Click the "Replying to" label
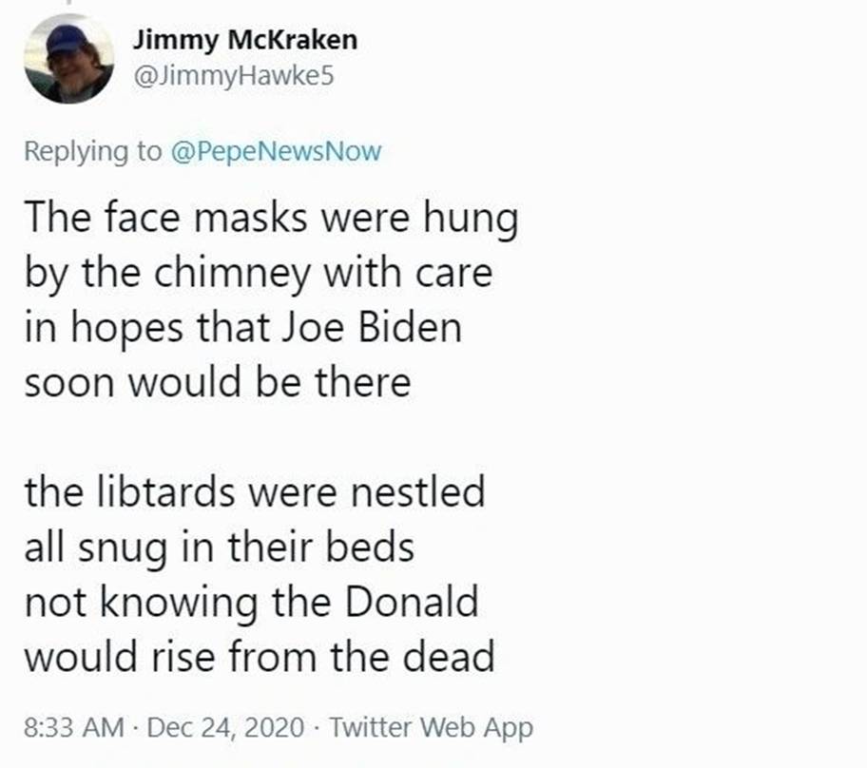This screenshot has height=768, width=867. (93, 151)
